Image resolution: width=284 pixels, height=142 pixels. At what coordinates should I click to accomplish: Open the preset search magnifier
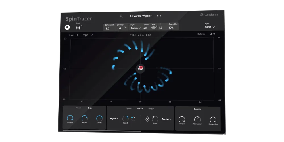pos(121,16)
